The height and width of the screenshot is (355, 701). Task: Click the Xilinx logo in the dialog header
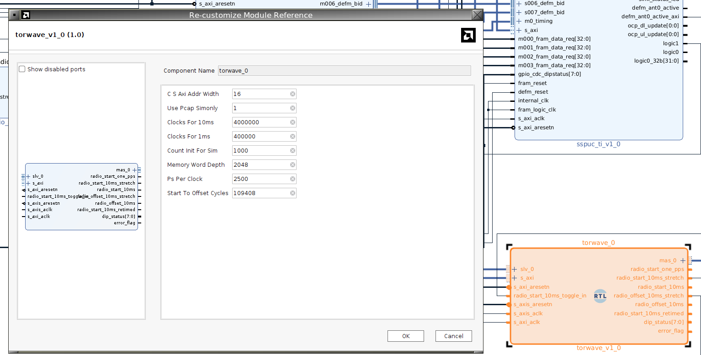point(468,35)
